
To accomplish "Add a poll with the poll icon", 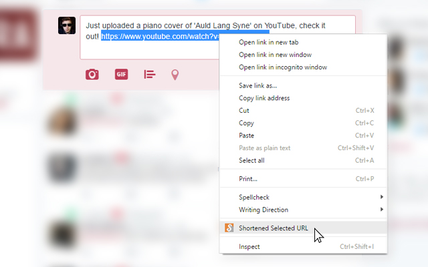I will click(x=150, y=74).
